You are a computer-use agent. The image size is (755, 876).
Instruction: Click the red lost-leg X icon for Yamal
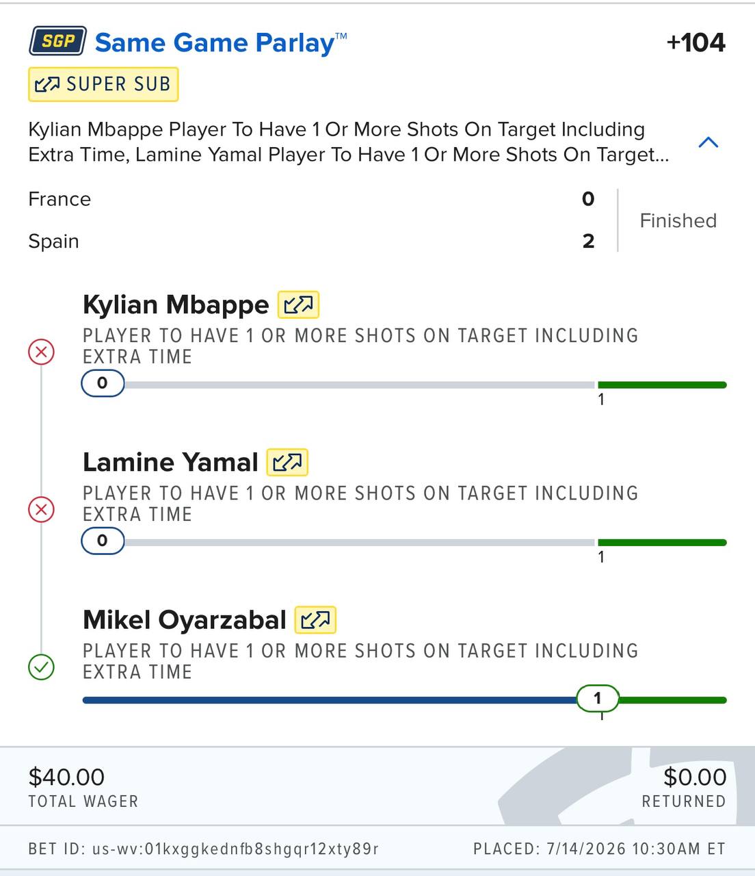point(41,510)
